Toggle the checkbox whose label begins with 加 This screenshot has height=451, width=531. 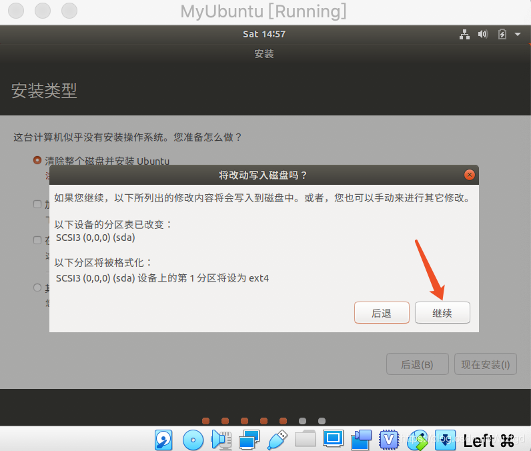37,204
